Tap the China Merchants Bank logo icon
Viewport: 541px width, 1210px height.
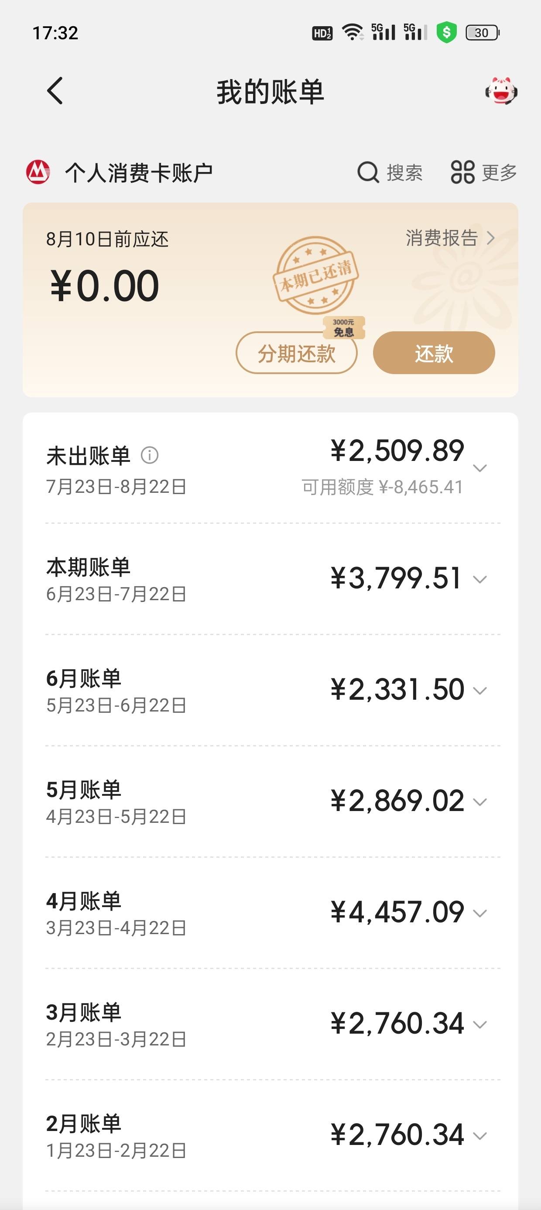[38, 172]
